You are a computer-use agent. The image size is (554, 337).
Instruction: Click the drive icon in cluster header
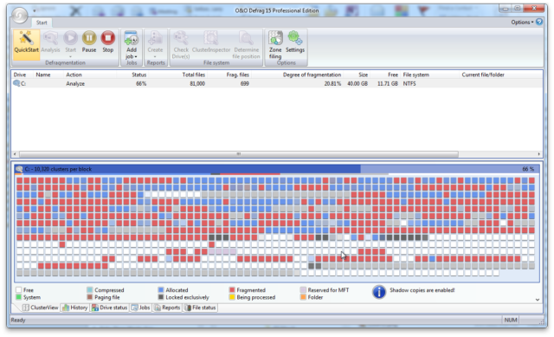click(19, 169)
